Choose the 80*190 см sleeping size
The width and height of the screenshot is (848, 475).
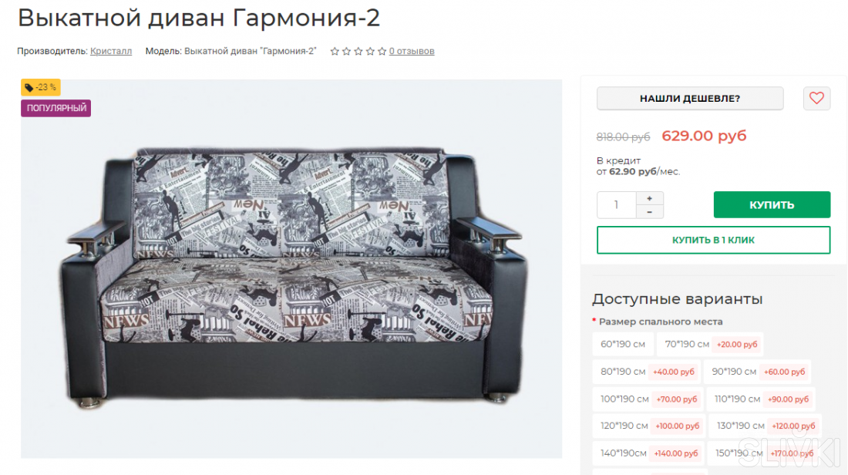(x=646, y=372)
